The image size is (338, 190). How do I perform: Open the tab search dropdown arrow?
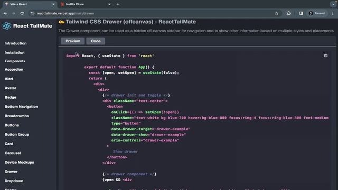click(x=333, y=4)
